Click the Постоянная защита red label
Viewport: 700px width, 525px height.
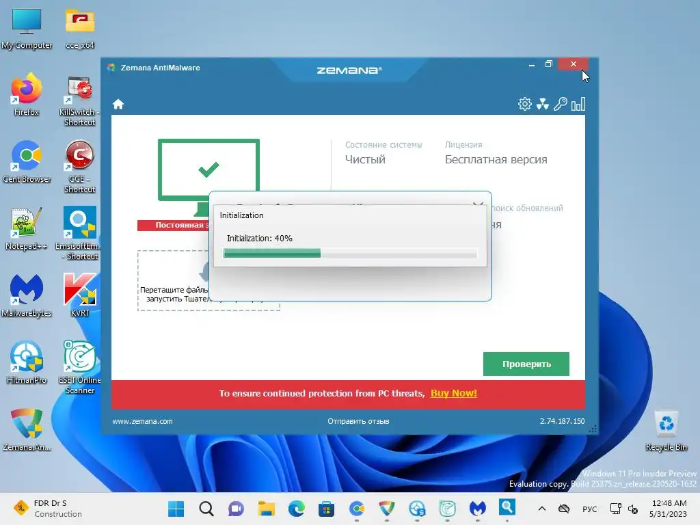173,225
